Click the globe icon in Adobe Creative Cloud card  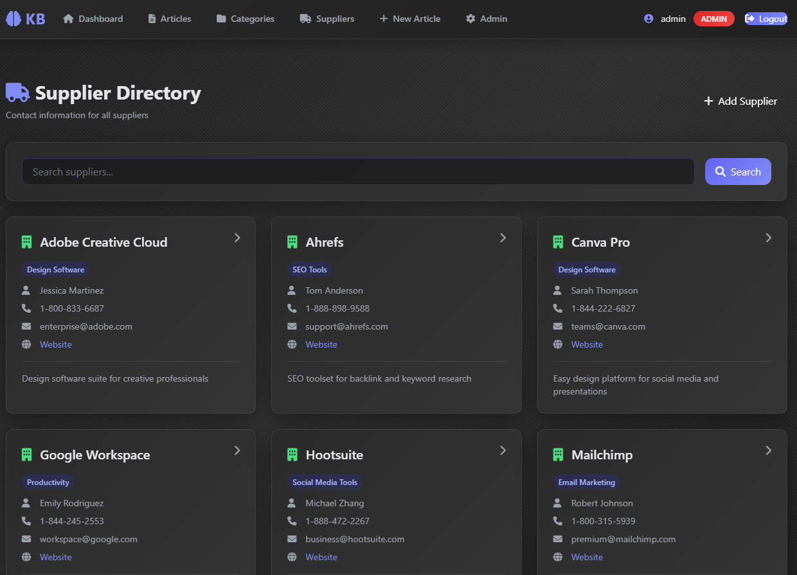tap(26, 344)
